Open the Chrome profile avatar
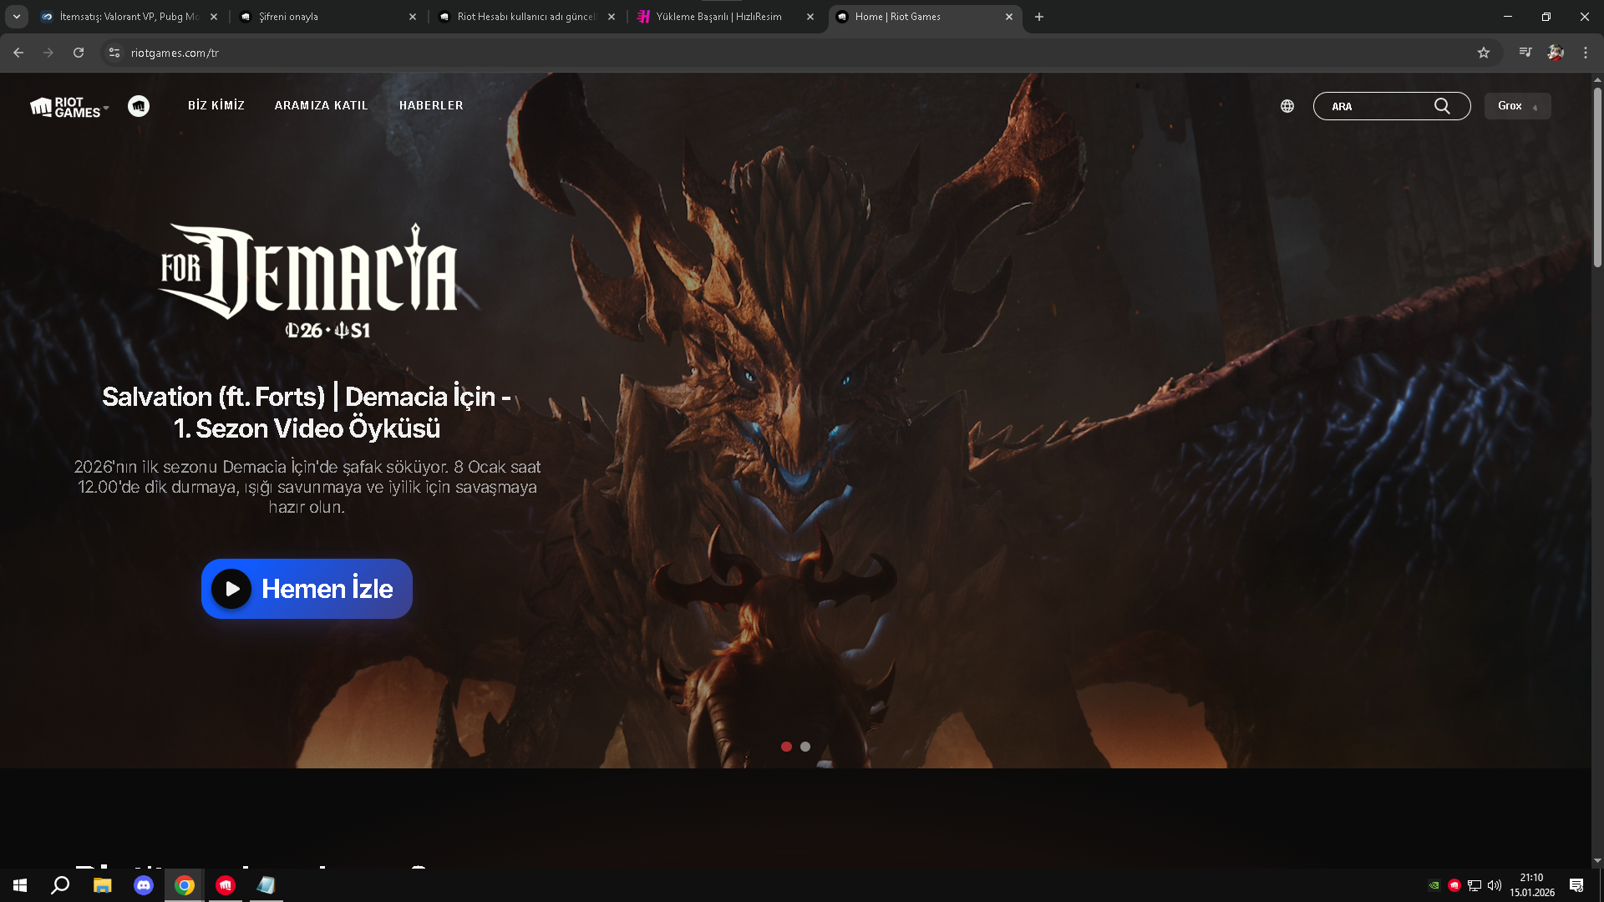This screenshot has width=1604, height=902. pyautogui.click(x=1556, y=53)
